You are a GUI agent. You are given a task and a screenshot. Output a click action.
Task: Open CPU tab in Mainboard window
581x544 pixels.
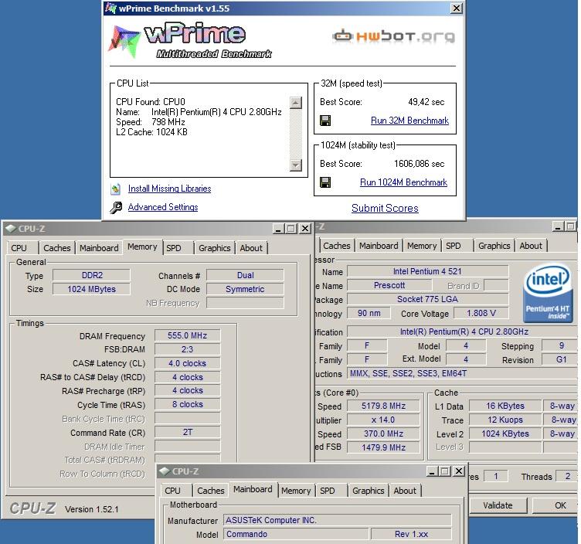click(176, 491)
